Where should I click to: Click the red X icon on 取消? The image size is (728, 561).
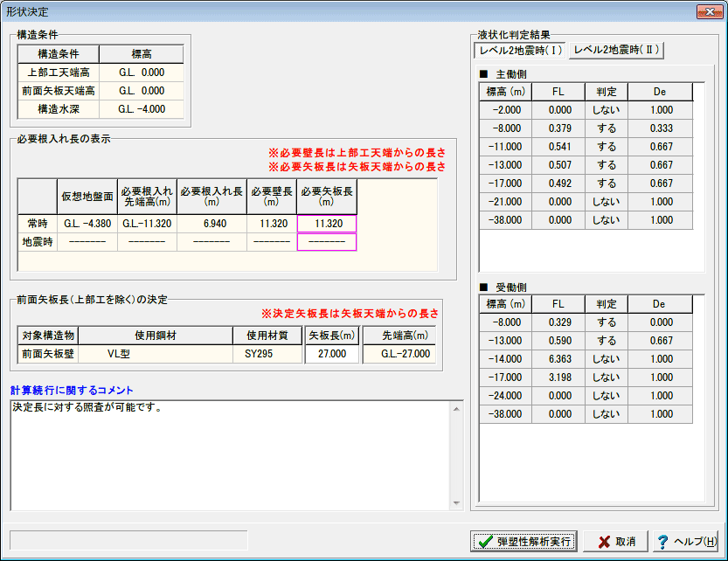604,542
